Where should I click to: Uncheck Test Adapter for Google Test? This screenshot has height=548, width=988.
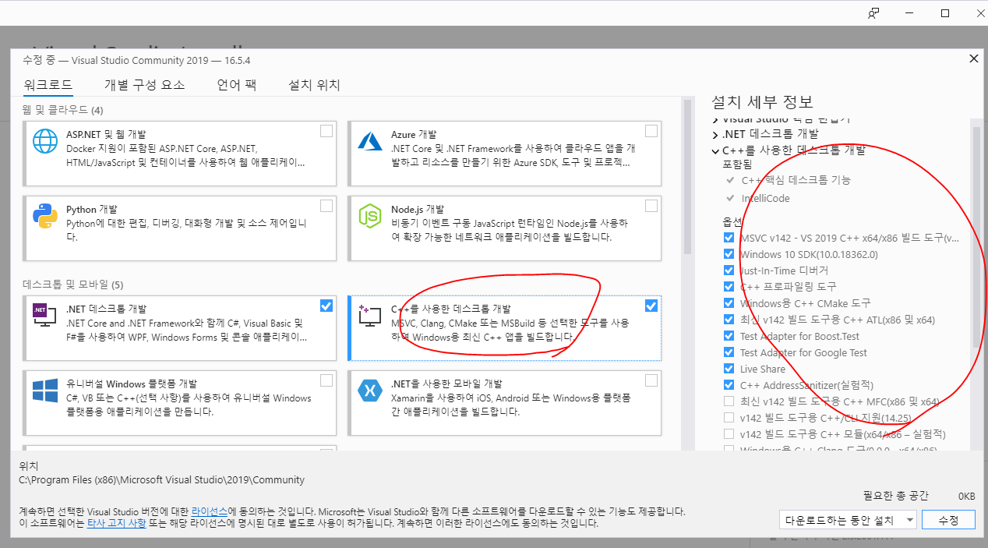729,352
